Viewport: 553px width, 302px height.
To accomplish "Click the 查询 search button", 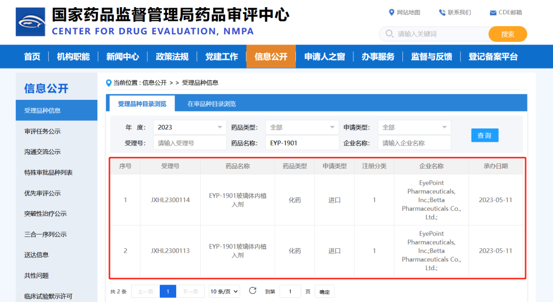I will 484,135.
